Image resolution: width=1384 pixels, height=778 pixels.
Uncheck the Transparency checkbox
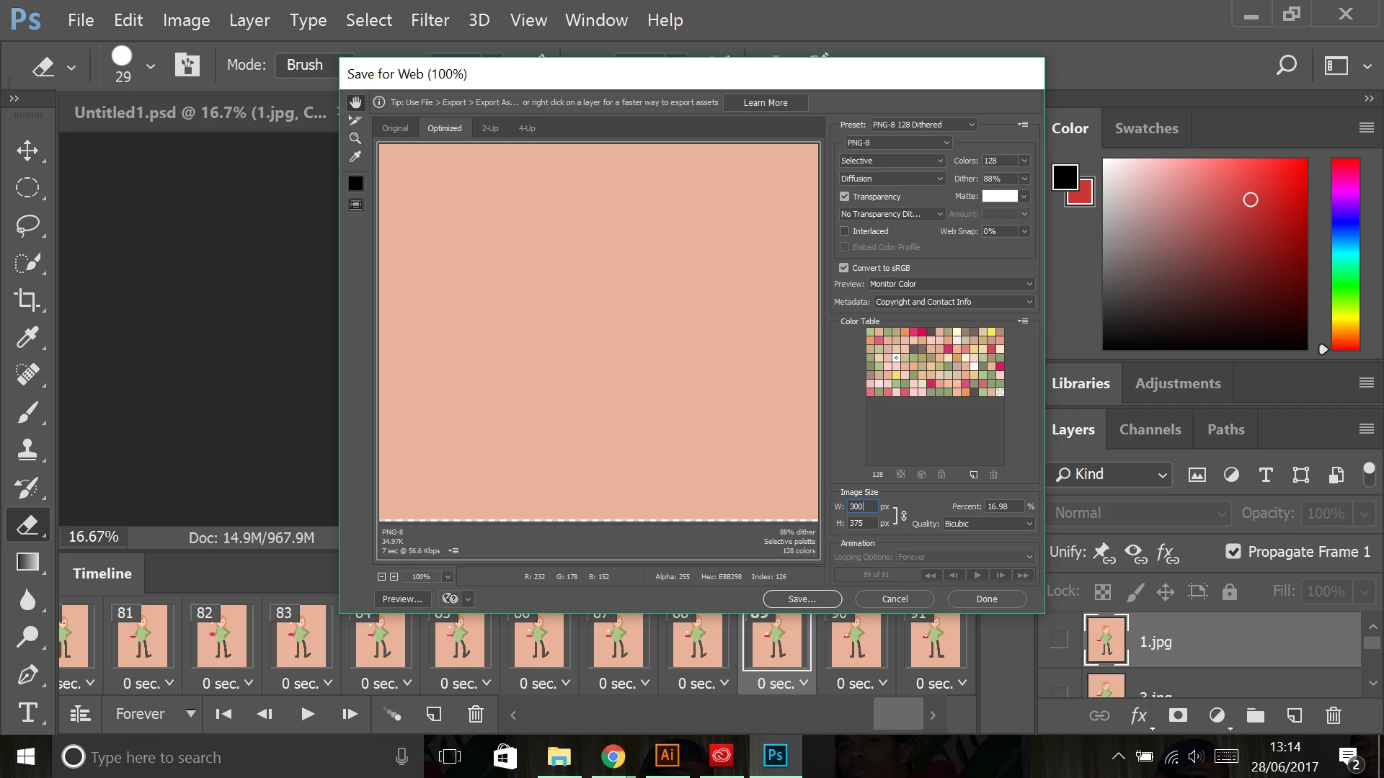[x=844, y=197]
